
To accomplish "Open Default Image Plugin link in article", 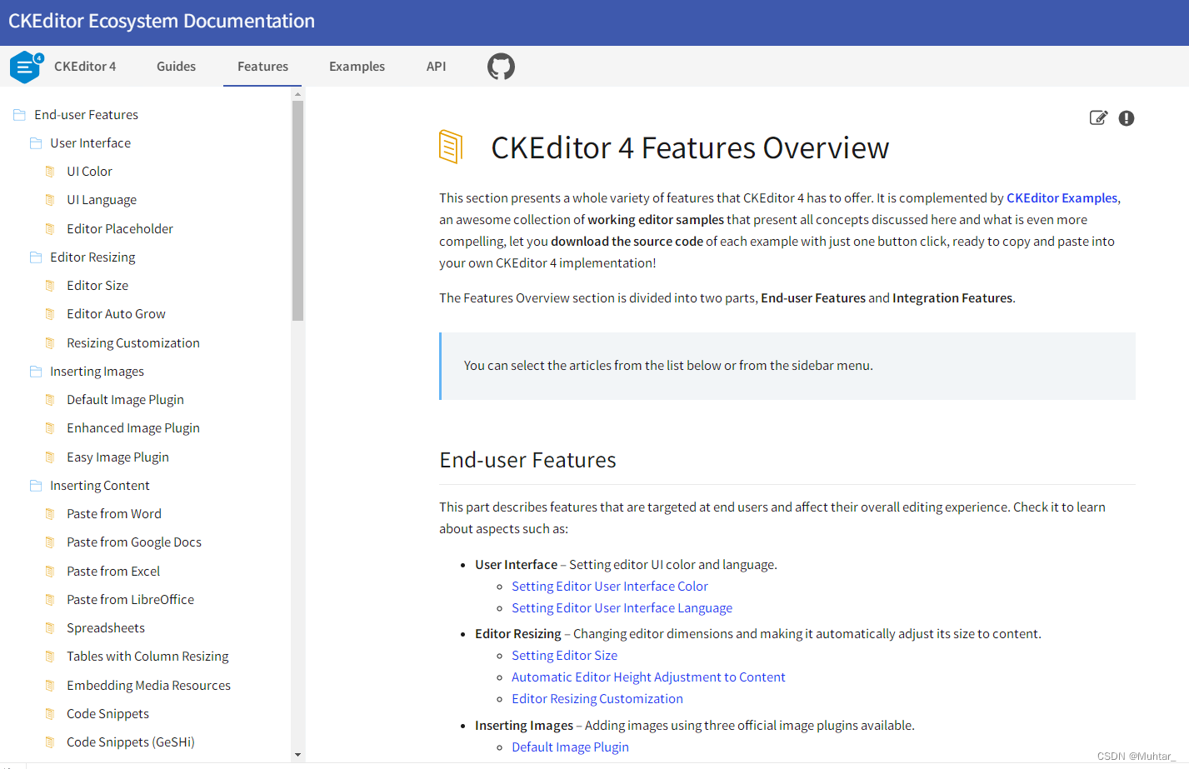I will 570,747.
